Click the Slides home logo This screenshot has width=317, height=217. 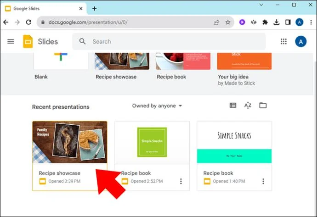28,42
